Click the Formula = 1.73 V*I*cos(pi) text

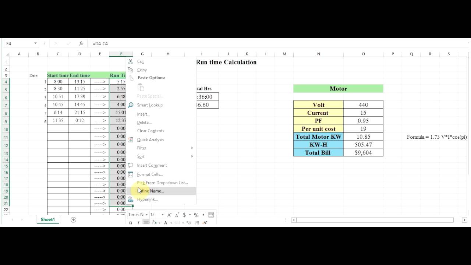[x=437, y=137]
